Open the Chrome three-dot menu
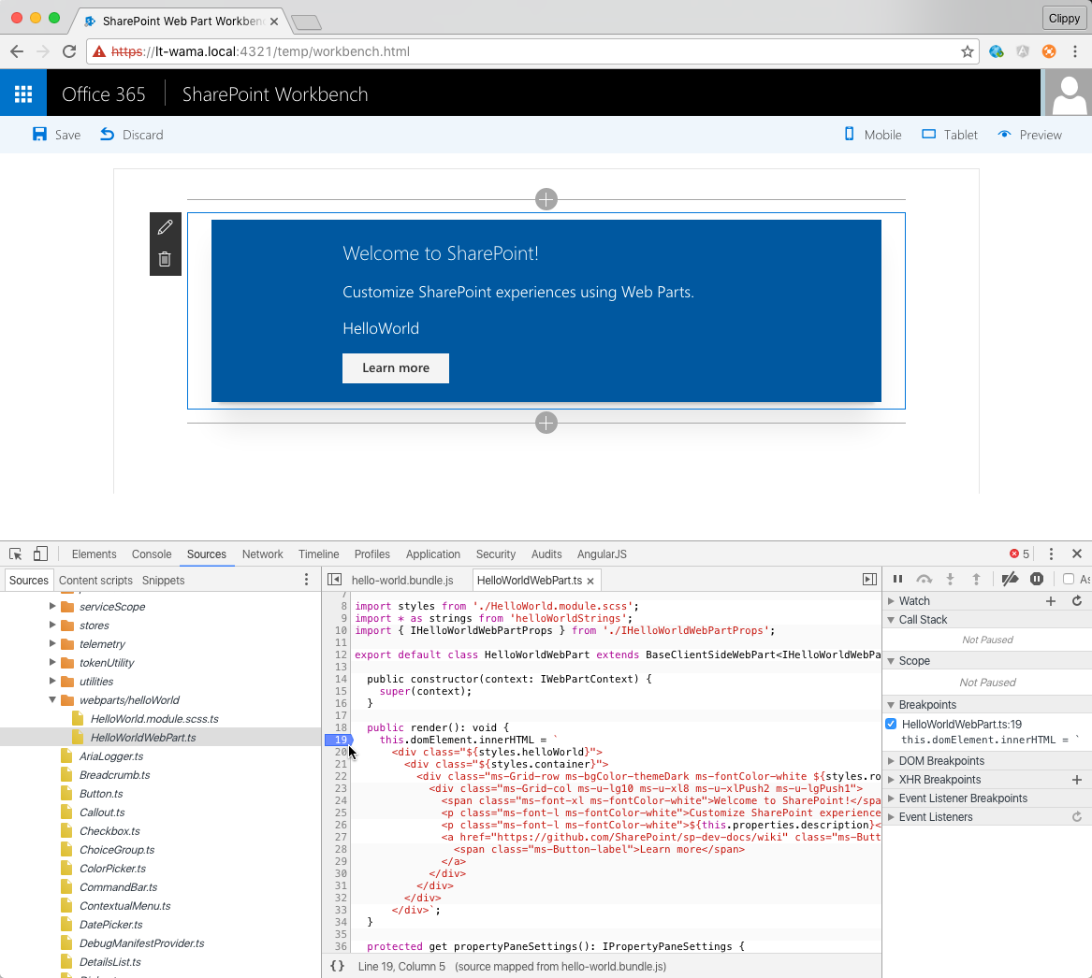 pyautogui.click(x=1075, y=51)
